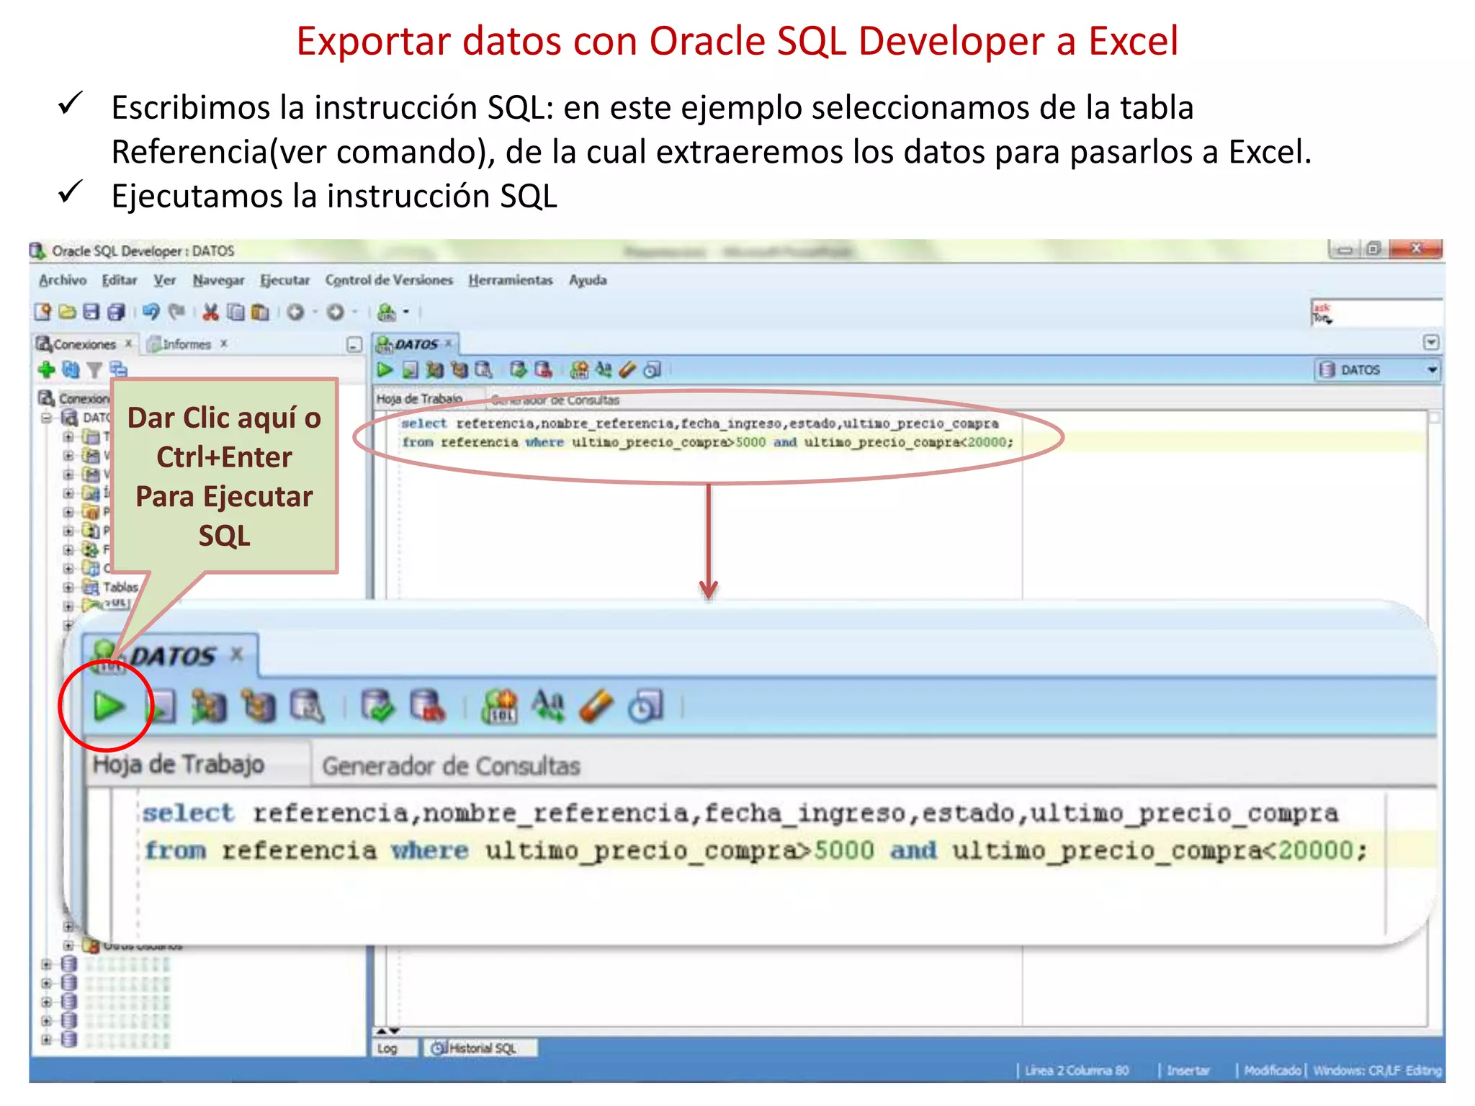Collapse the DATOS connection node in tree
Viewport: 1475px width, 1106px height.
point(47,418)
